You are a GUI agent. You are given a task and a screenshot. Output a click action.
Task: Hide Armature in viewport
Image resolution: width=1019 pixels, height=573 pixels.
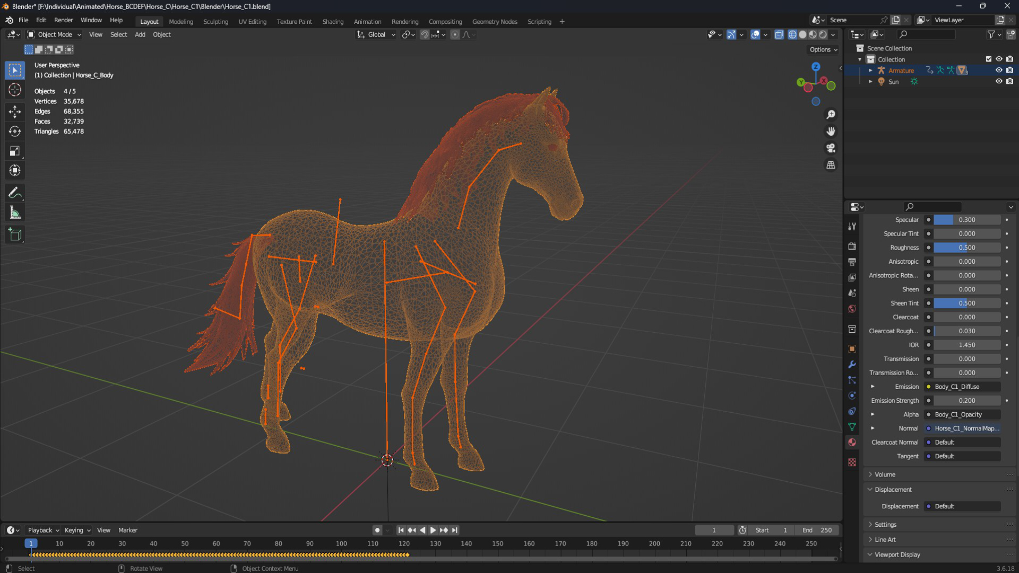tap(998, 70)
